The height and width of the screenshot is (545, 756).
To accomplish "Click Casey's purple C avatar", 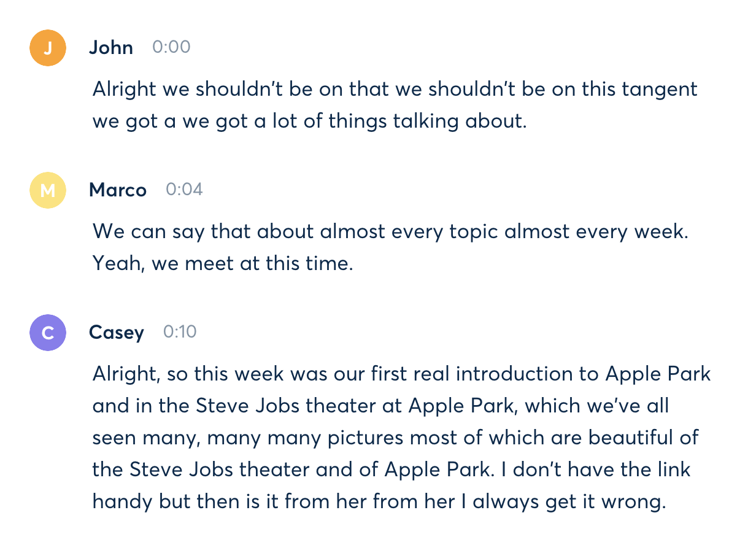I will [48, 333].
